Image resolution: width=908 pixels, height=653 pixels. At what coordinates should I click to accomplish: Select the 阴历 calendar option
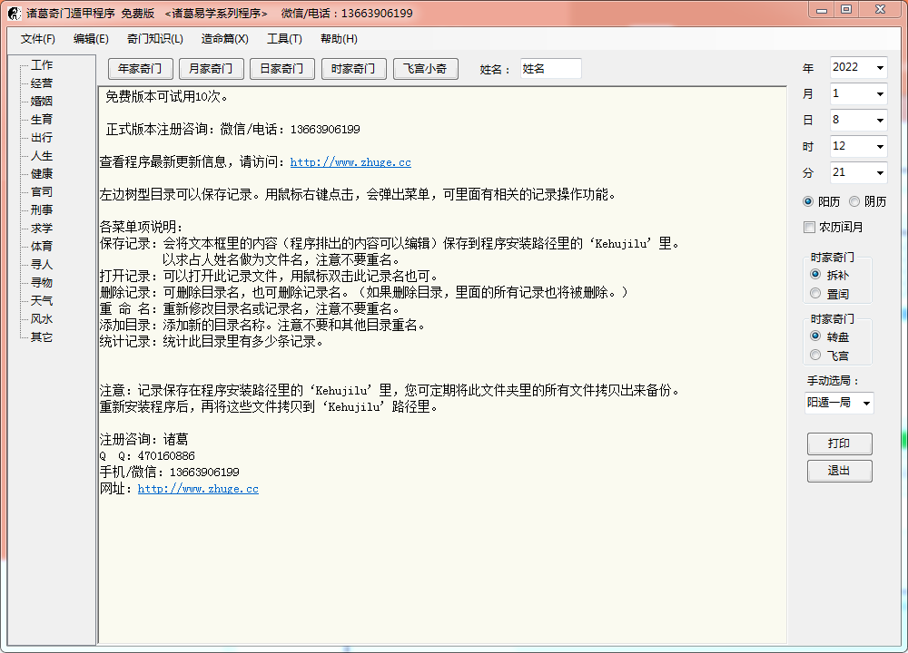point(854,201)
